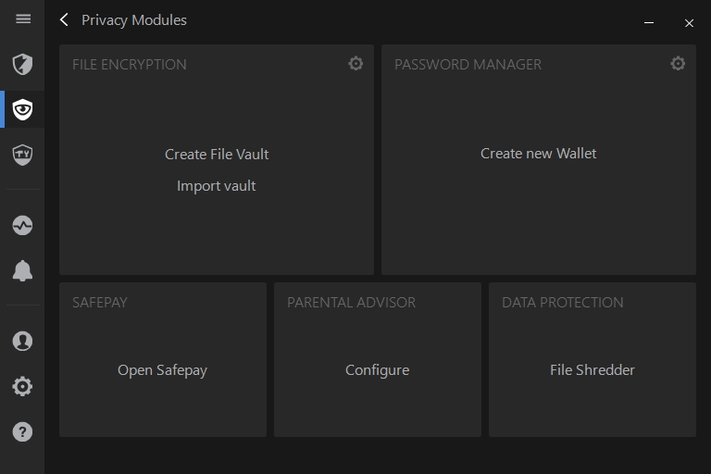Viewport: 711px width, 474px height.
Task: Open the Help question mark icon
Action: point(22,431)
